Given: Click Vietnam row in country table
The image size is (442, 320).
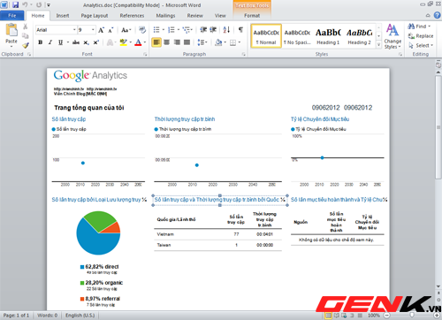Looking at the screenshot, I should click(217, 234).
